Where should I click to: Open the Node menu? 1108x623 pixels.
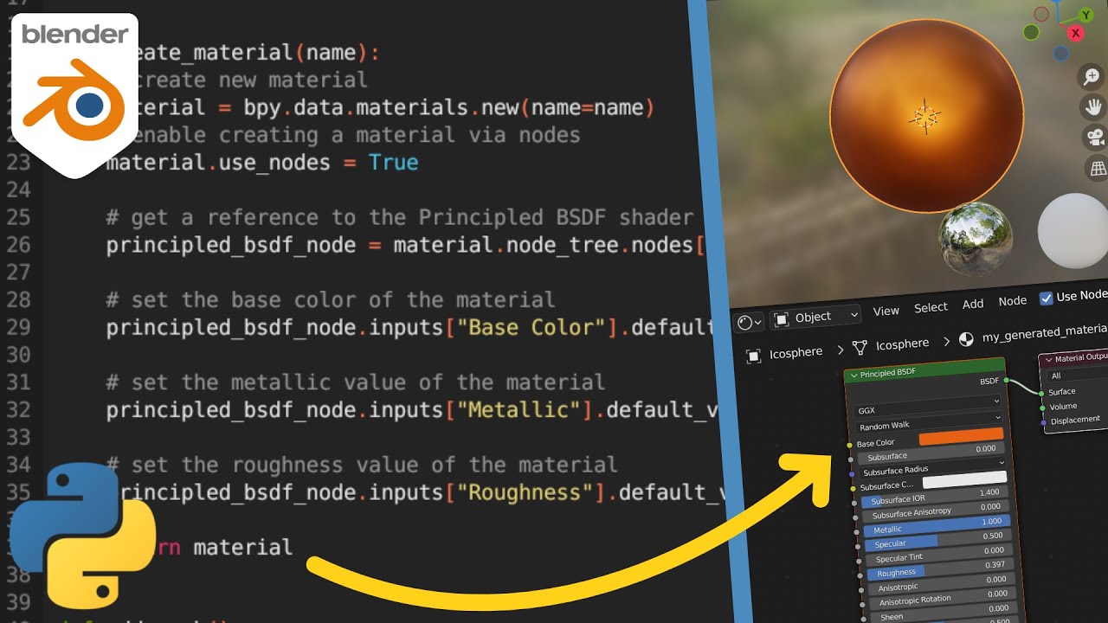click(1012, 301)
